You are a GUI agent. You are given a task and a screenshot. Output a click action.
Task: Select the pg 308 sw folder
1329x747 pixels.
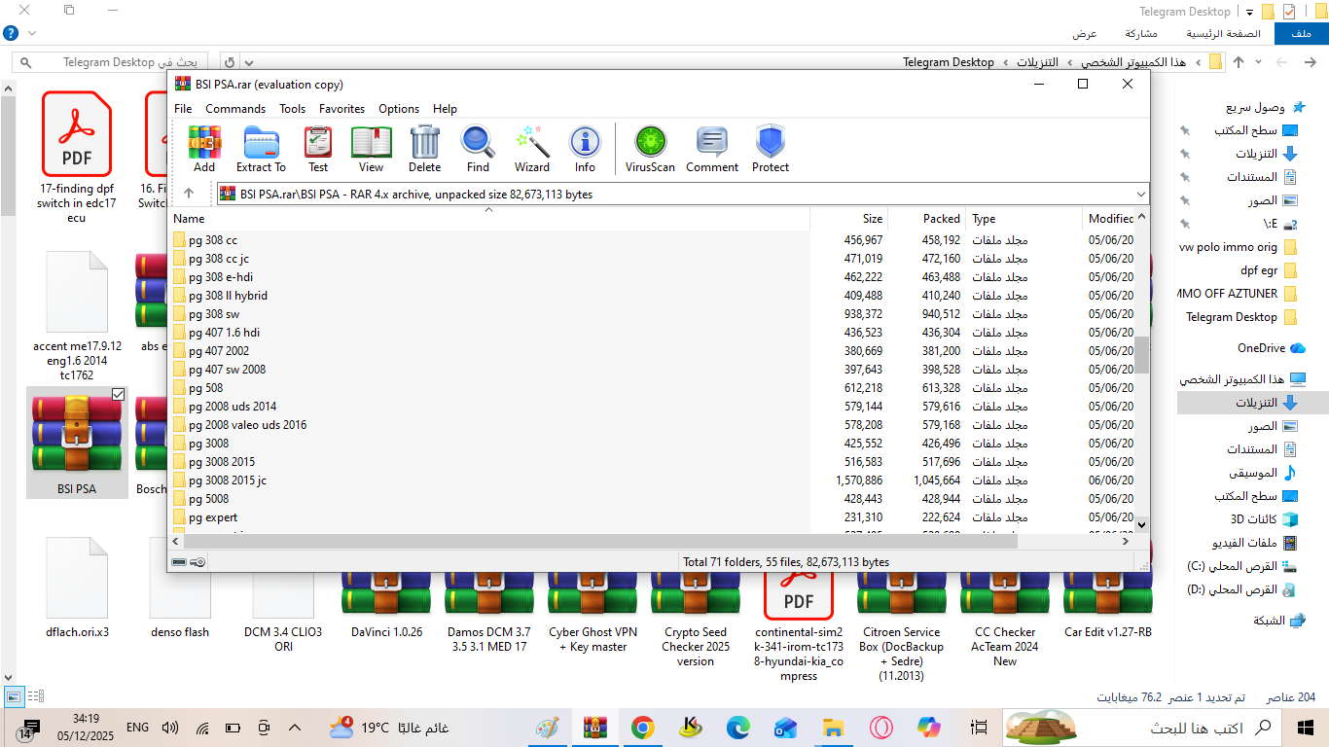[214, 314]
